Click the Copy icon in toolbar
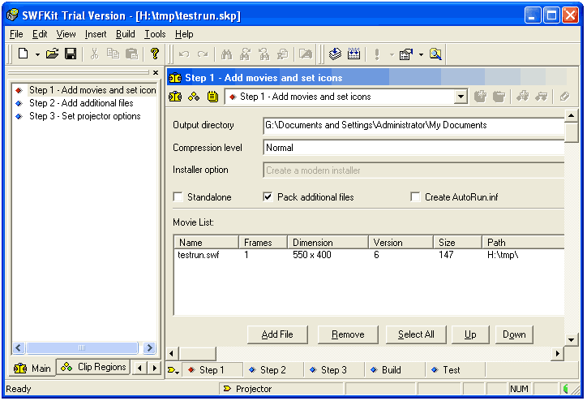 [113, 54]
